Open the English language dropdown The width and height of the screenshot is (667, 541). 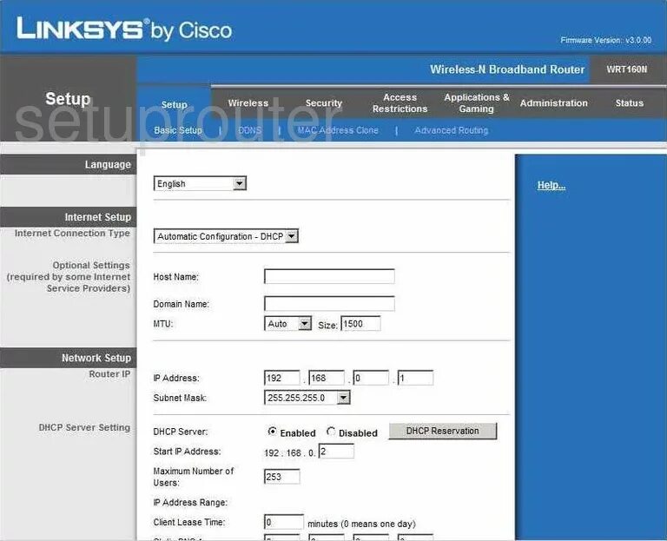pos(200,184)
